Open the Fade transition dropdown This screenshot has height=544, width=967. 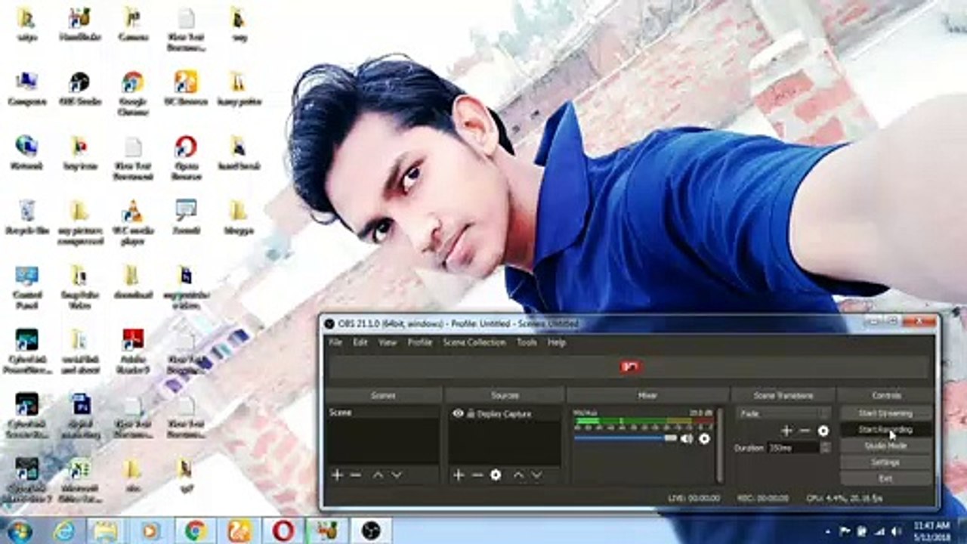point(783,413)
